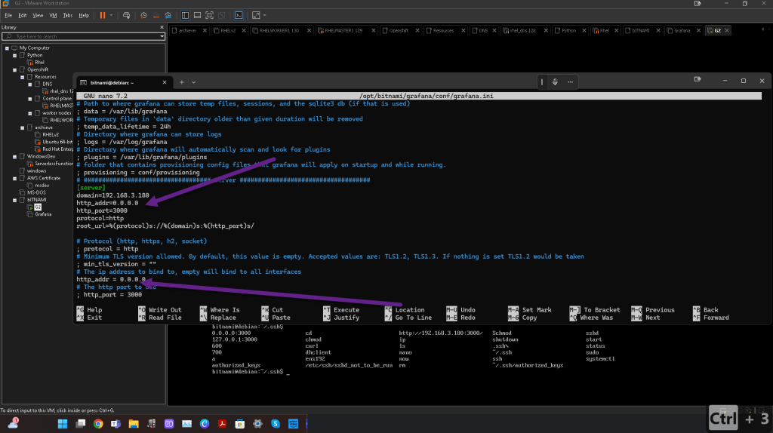Open Settings gear from taskbar
Screen dimensions: 773x433
[x=258, y=424]
